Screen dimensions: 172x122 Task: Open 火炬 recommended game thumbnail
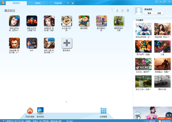[x=162, y=47]
